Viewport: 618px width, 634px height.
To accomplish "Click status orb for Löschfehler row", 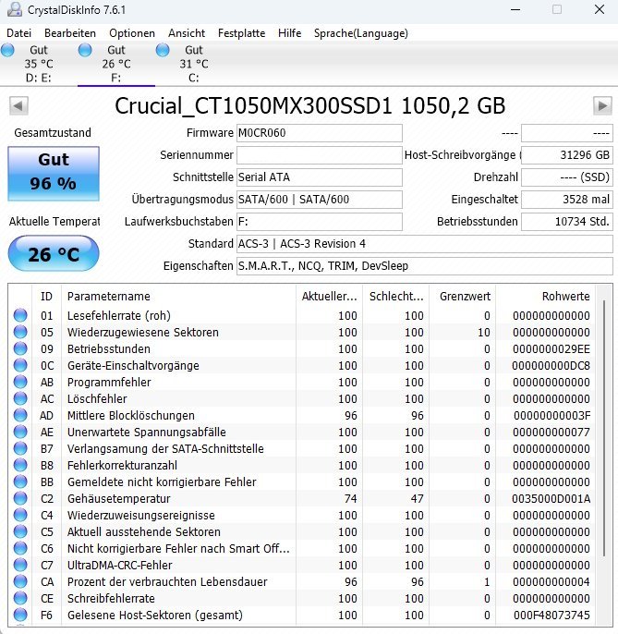I will 20,398.
